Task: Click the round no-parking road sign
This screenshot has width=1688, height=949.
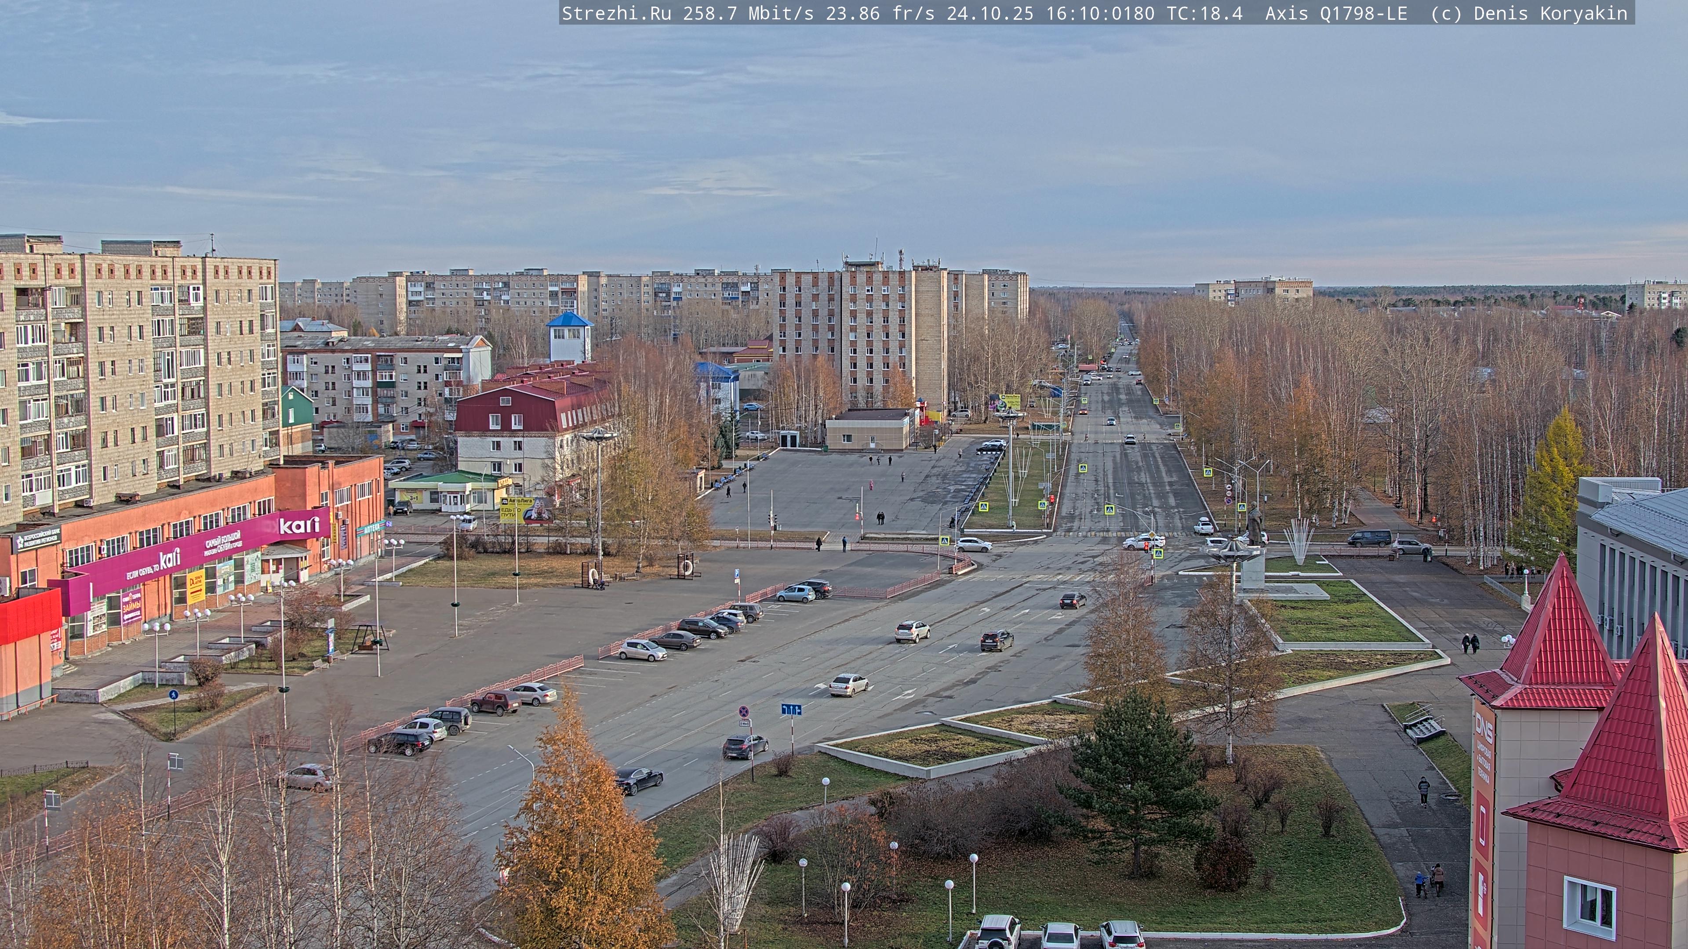Action: 744,711
